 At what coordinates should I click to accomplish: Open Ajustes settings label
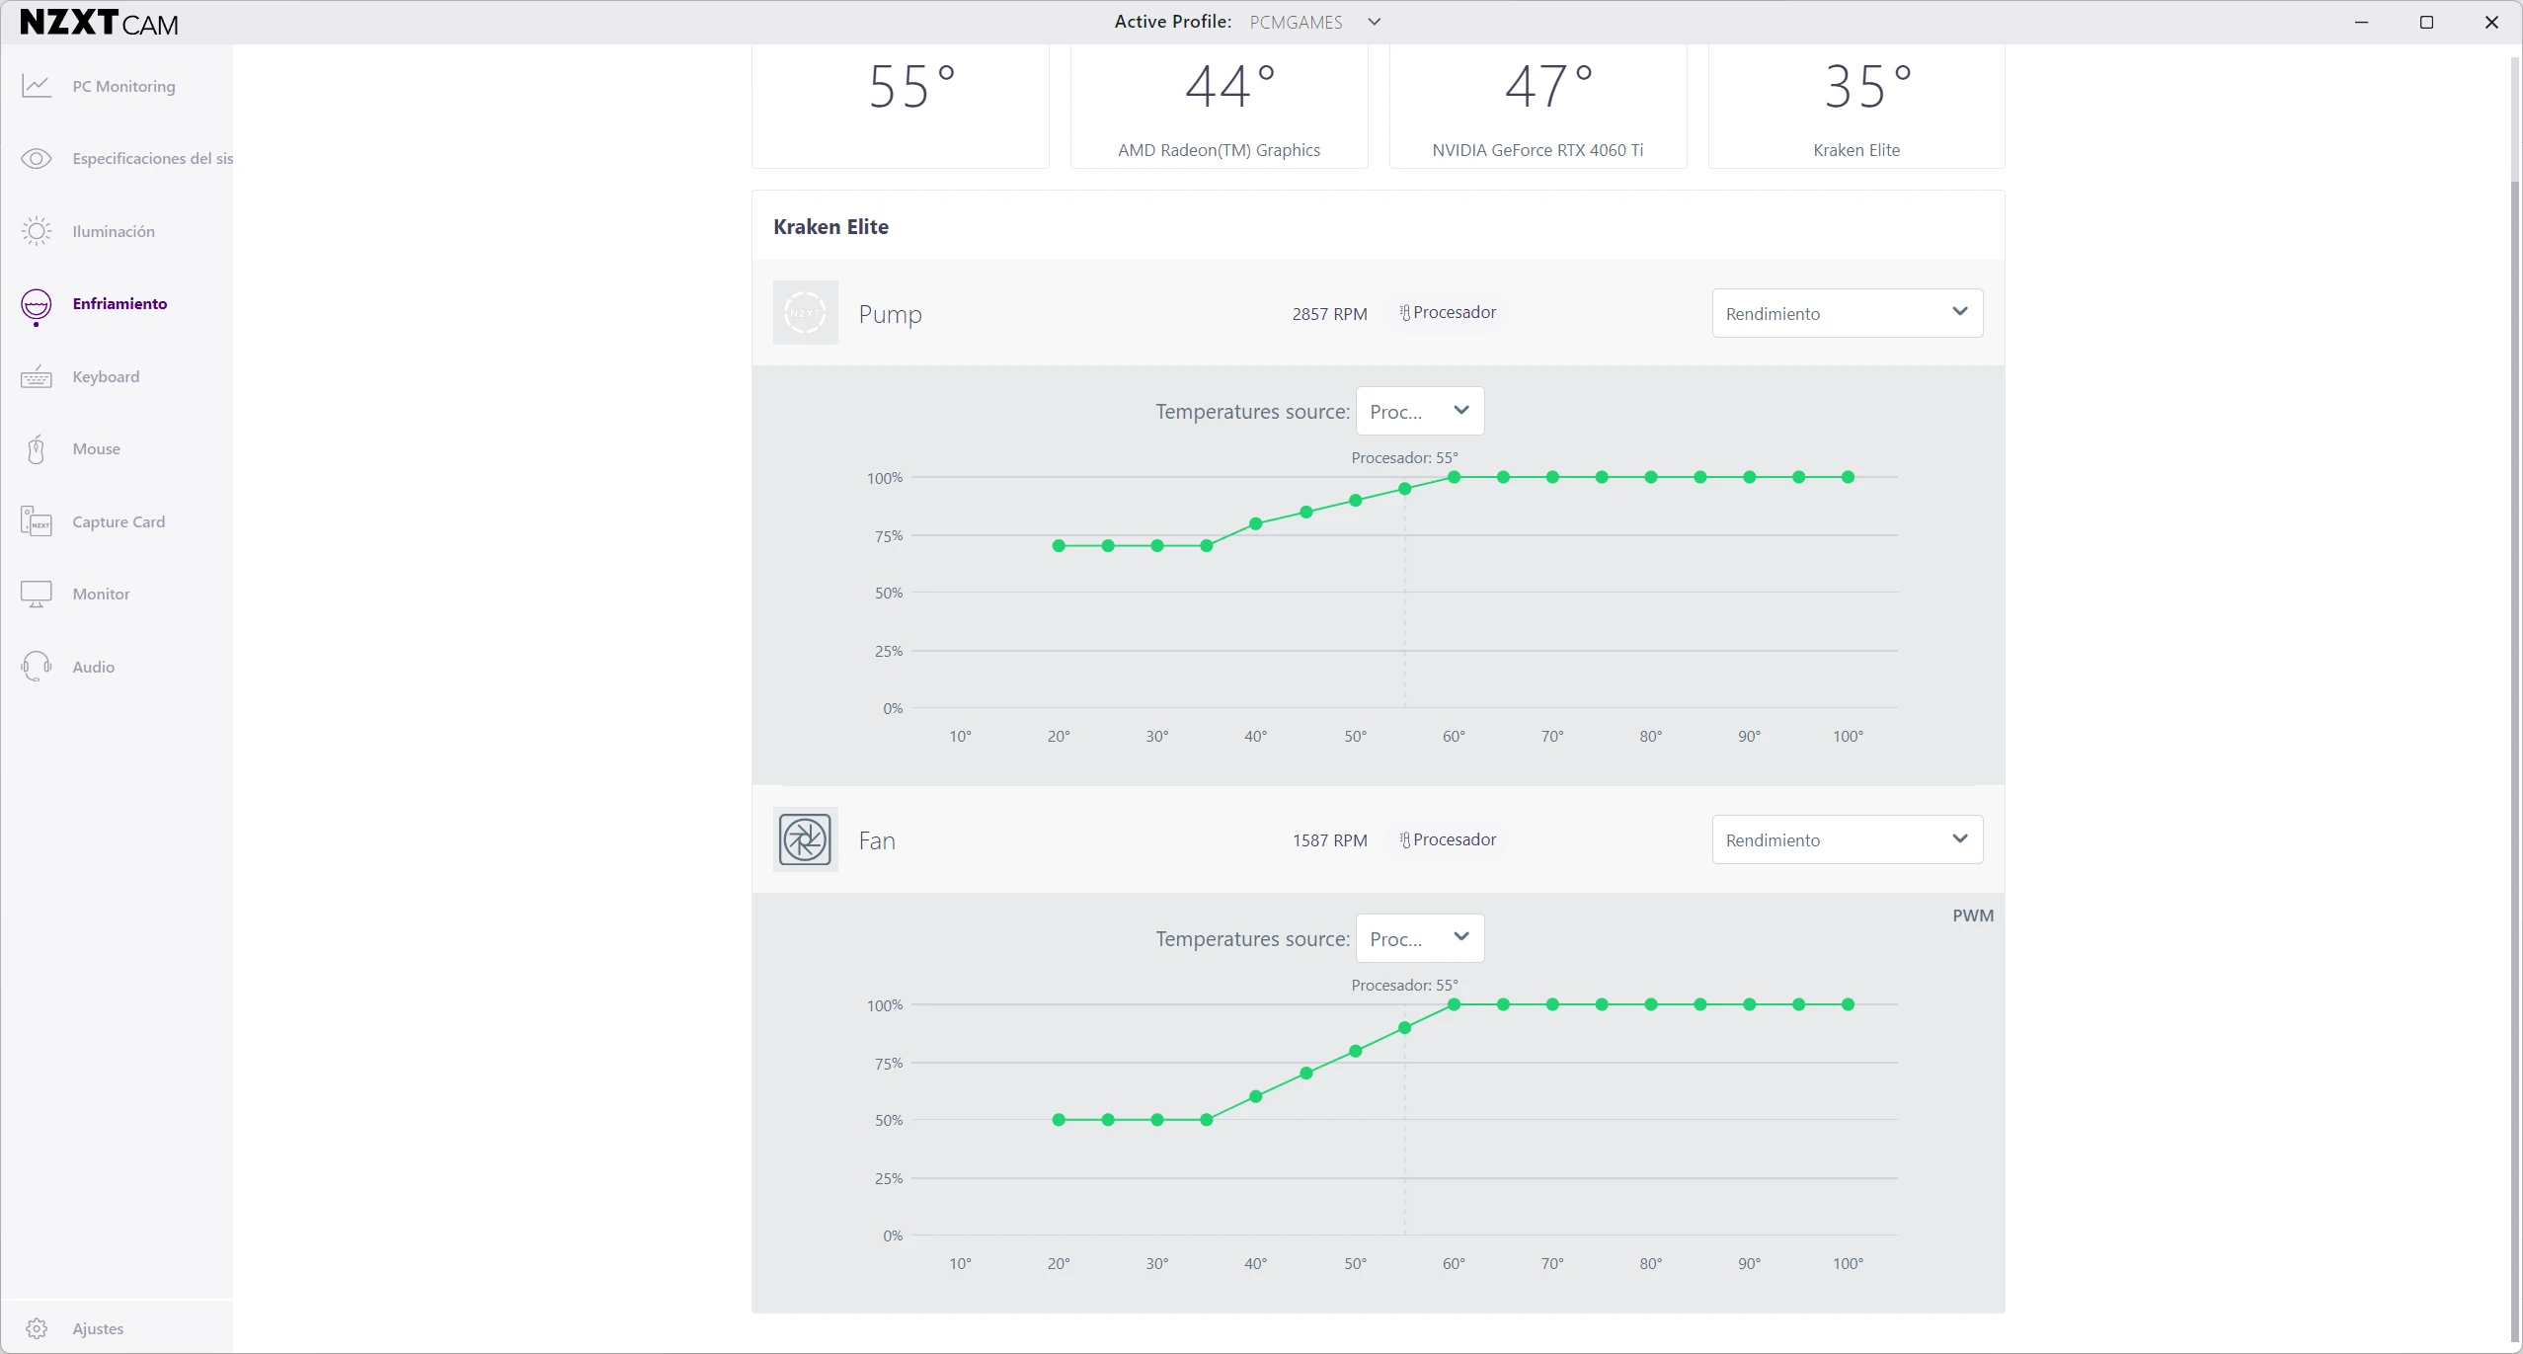click(98, 1328)
